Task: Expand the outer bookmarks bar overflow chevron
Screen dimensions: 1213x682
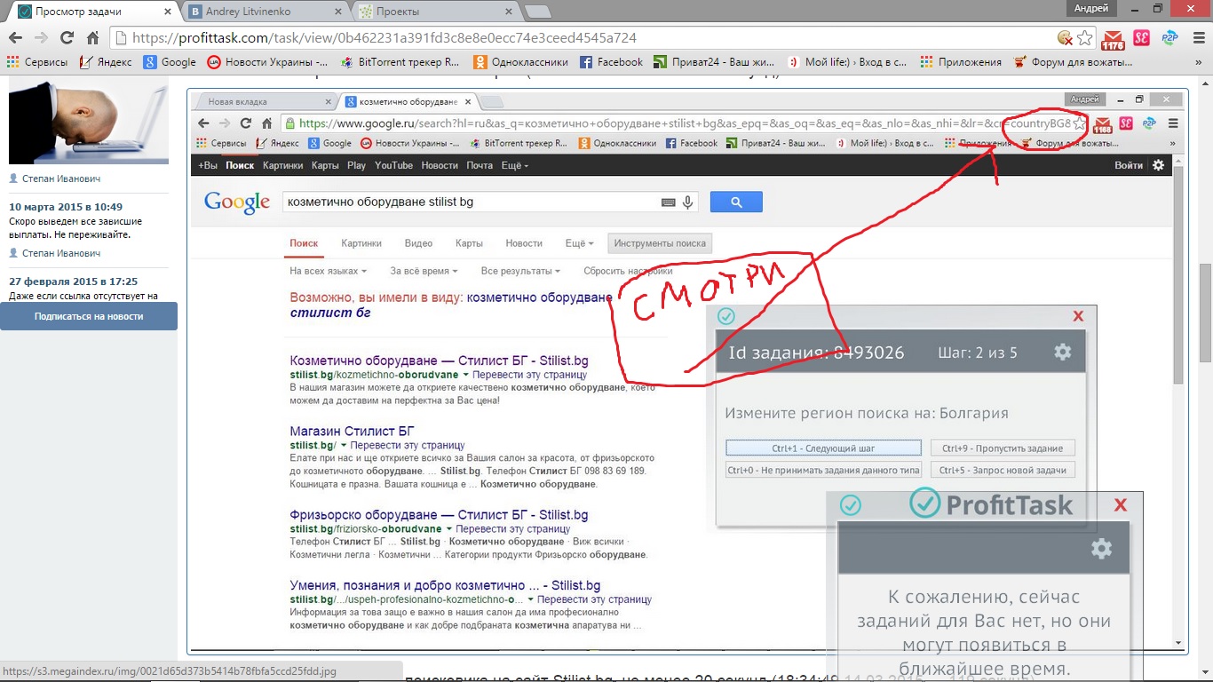Action: tap(1197, 62)
